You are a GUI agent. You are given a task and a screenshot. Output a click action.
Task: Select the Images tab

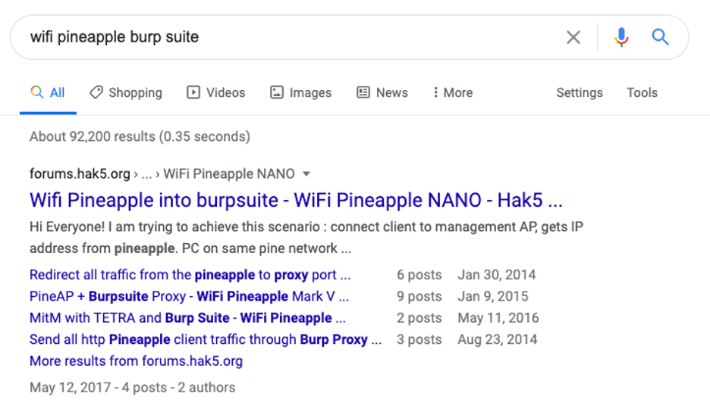click(301, 92)
